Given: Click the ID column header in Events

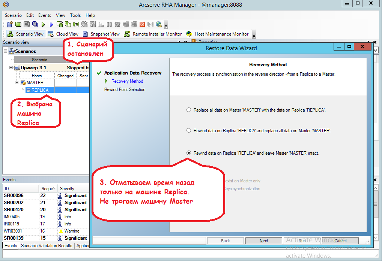Looking at the screenshot, I should 21,189.
